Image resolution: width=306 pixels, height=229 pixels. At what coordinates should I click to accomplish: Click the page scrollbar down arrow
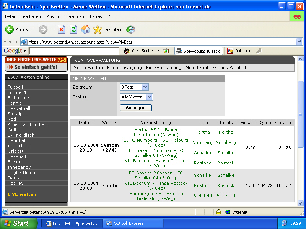point(300,203)
